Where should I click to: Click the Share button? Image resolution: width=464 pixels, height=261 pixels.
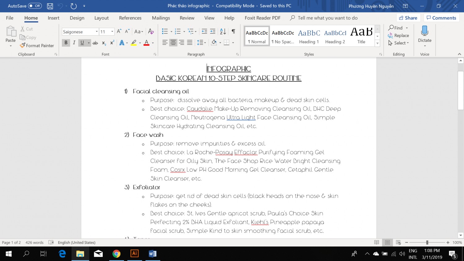pos(408,18)
